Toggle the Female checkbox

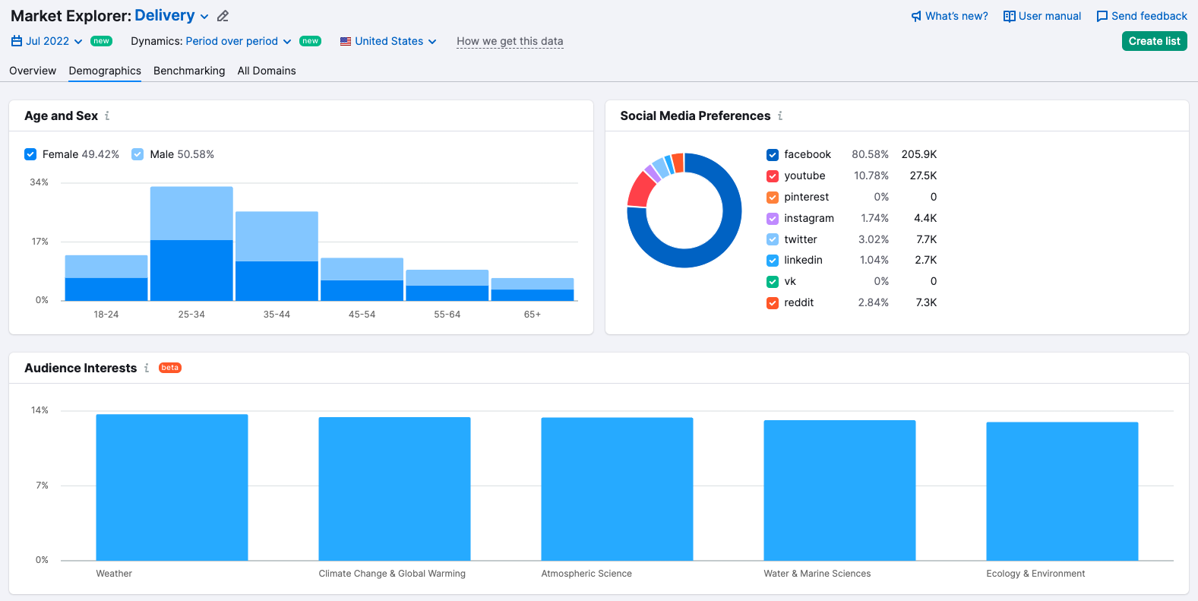(x=30, y=154)
